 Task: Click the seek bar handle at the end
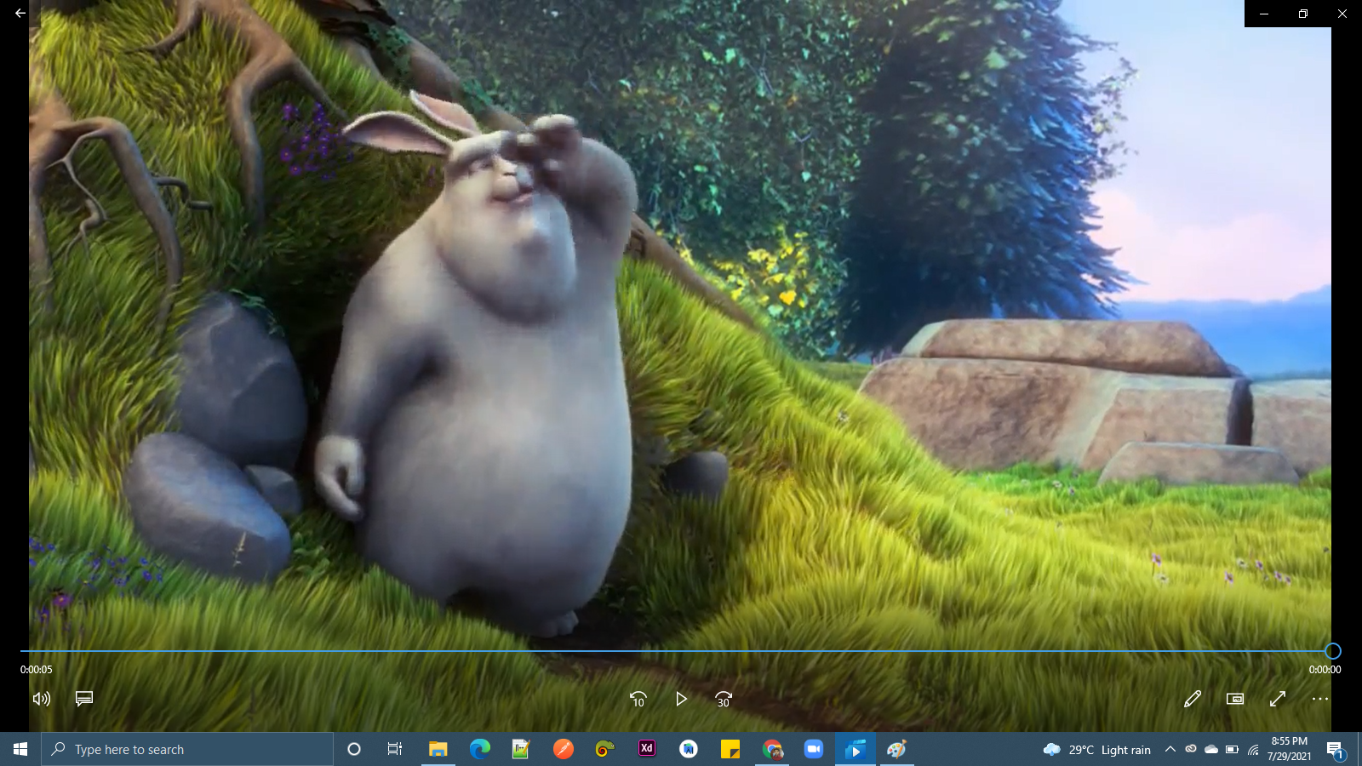(x=1333, y=651)
